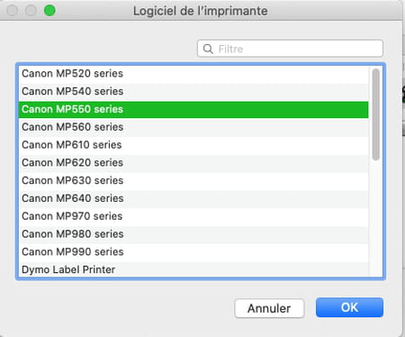
Task: Choose the highlighted Canon MP550 series
Action: tap(193, 109)
